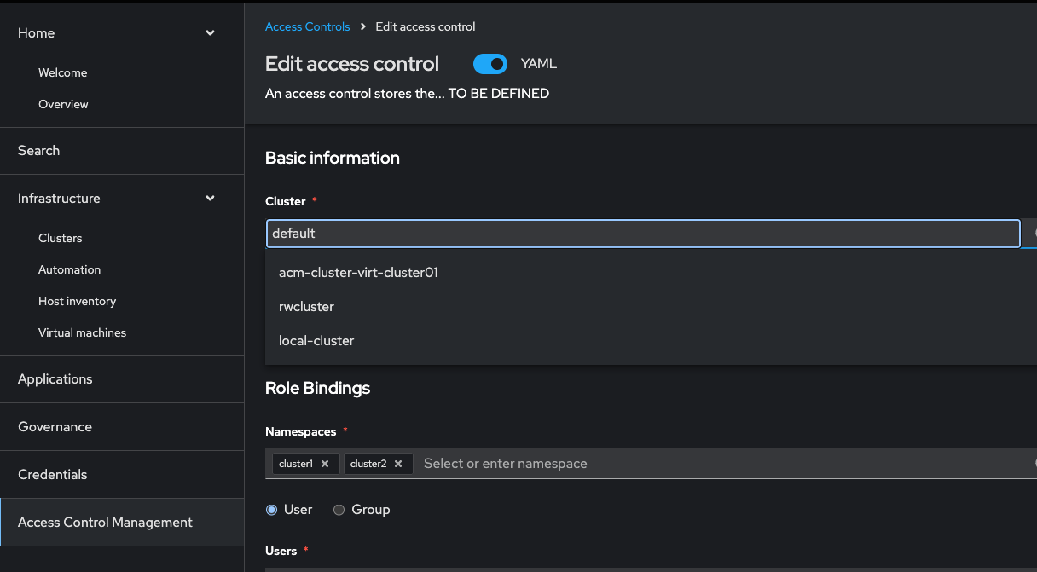This screenshot has height=572, width=1037.
Task: Pick rwcluster in the cluster list
Action: click(306, 307)
